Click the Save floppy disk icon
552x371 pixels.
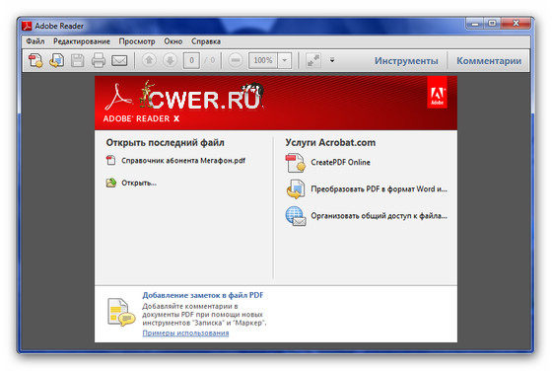[x=78, y=60]
